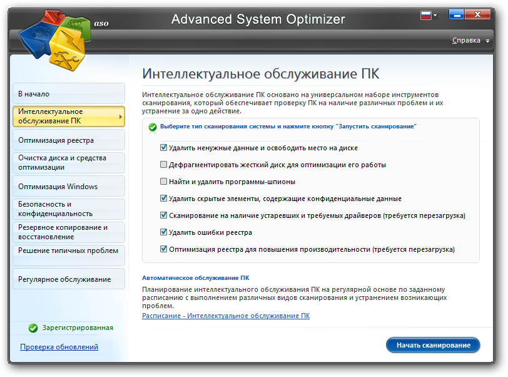The width and height of the screenshot is (508, 377).
Task: Enable the disk defragmentation checkbox
Action: pyautogui.click(x=163, y=165)
